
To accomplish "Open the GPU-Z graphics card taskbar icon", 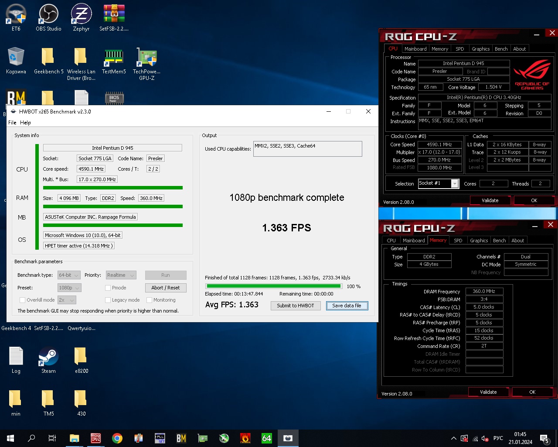I will [x=203, y=438].
